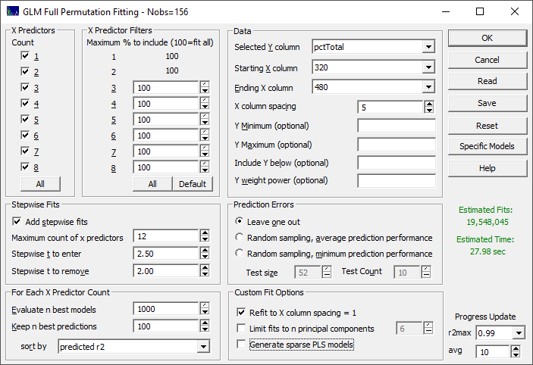
Task: Enable Generate sparse PLS models
Action: coord(241,345)
